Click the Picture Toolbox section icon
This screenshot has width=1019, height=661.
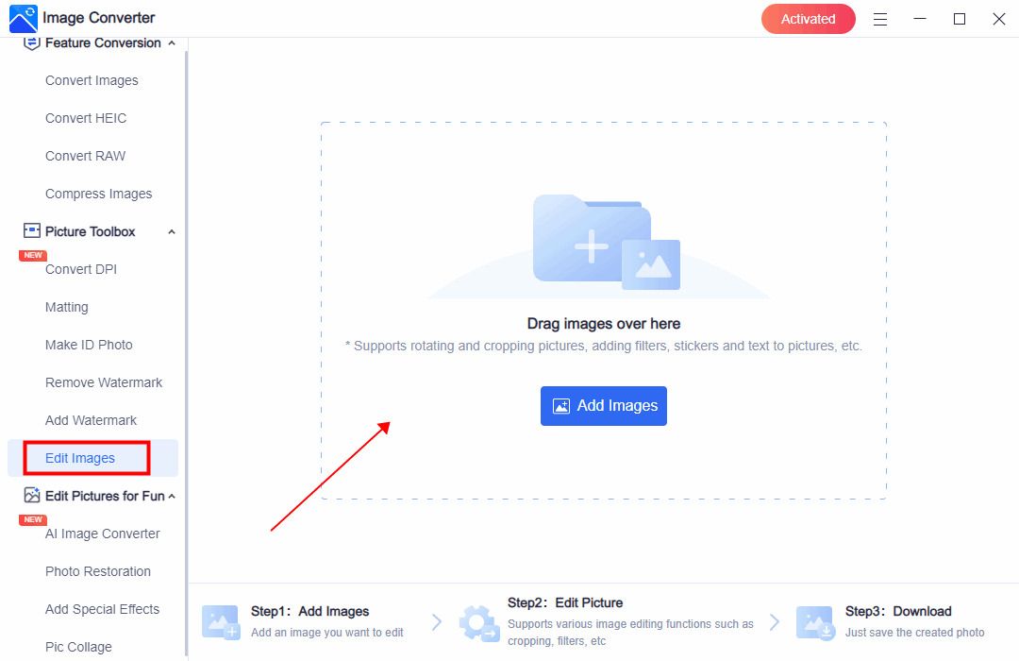coord(32,231)
